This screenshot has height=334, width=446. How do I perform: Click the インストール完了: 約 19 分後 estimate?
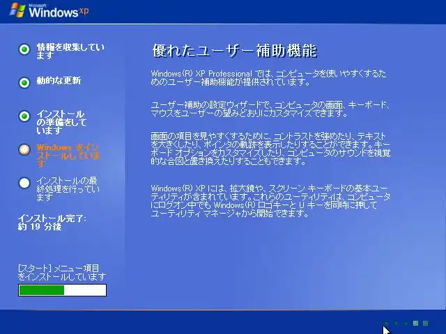point(52,223)
